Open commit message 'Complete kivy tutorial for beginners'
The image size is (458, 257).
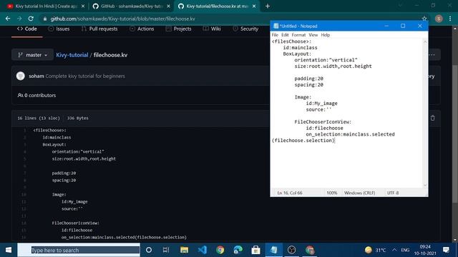click(85, 76)
